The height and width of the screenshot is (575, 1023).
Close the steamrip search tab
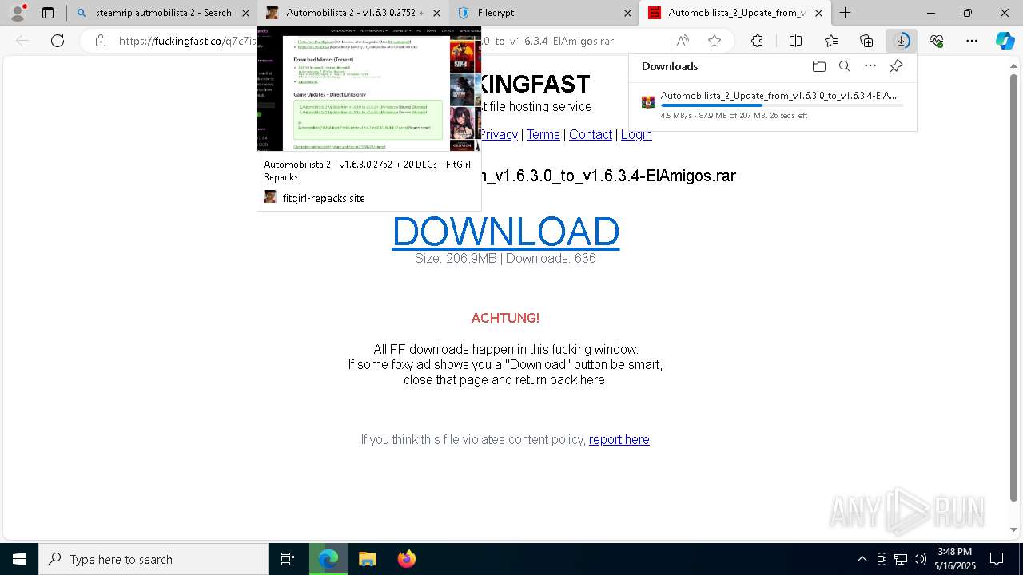245,13
